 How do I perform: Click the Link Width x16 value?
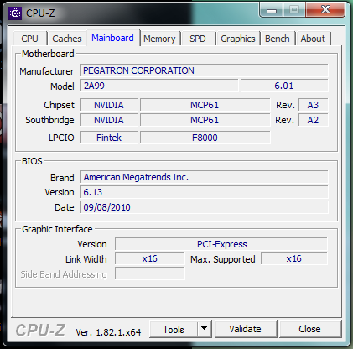click(150, 258)
